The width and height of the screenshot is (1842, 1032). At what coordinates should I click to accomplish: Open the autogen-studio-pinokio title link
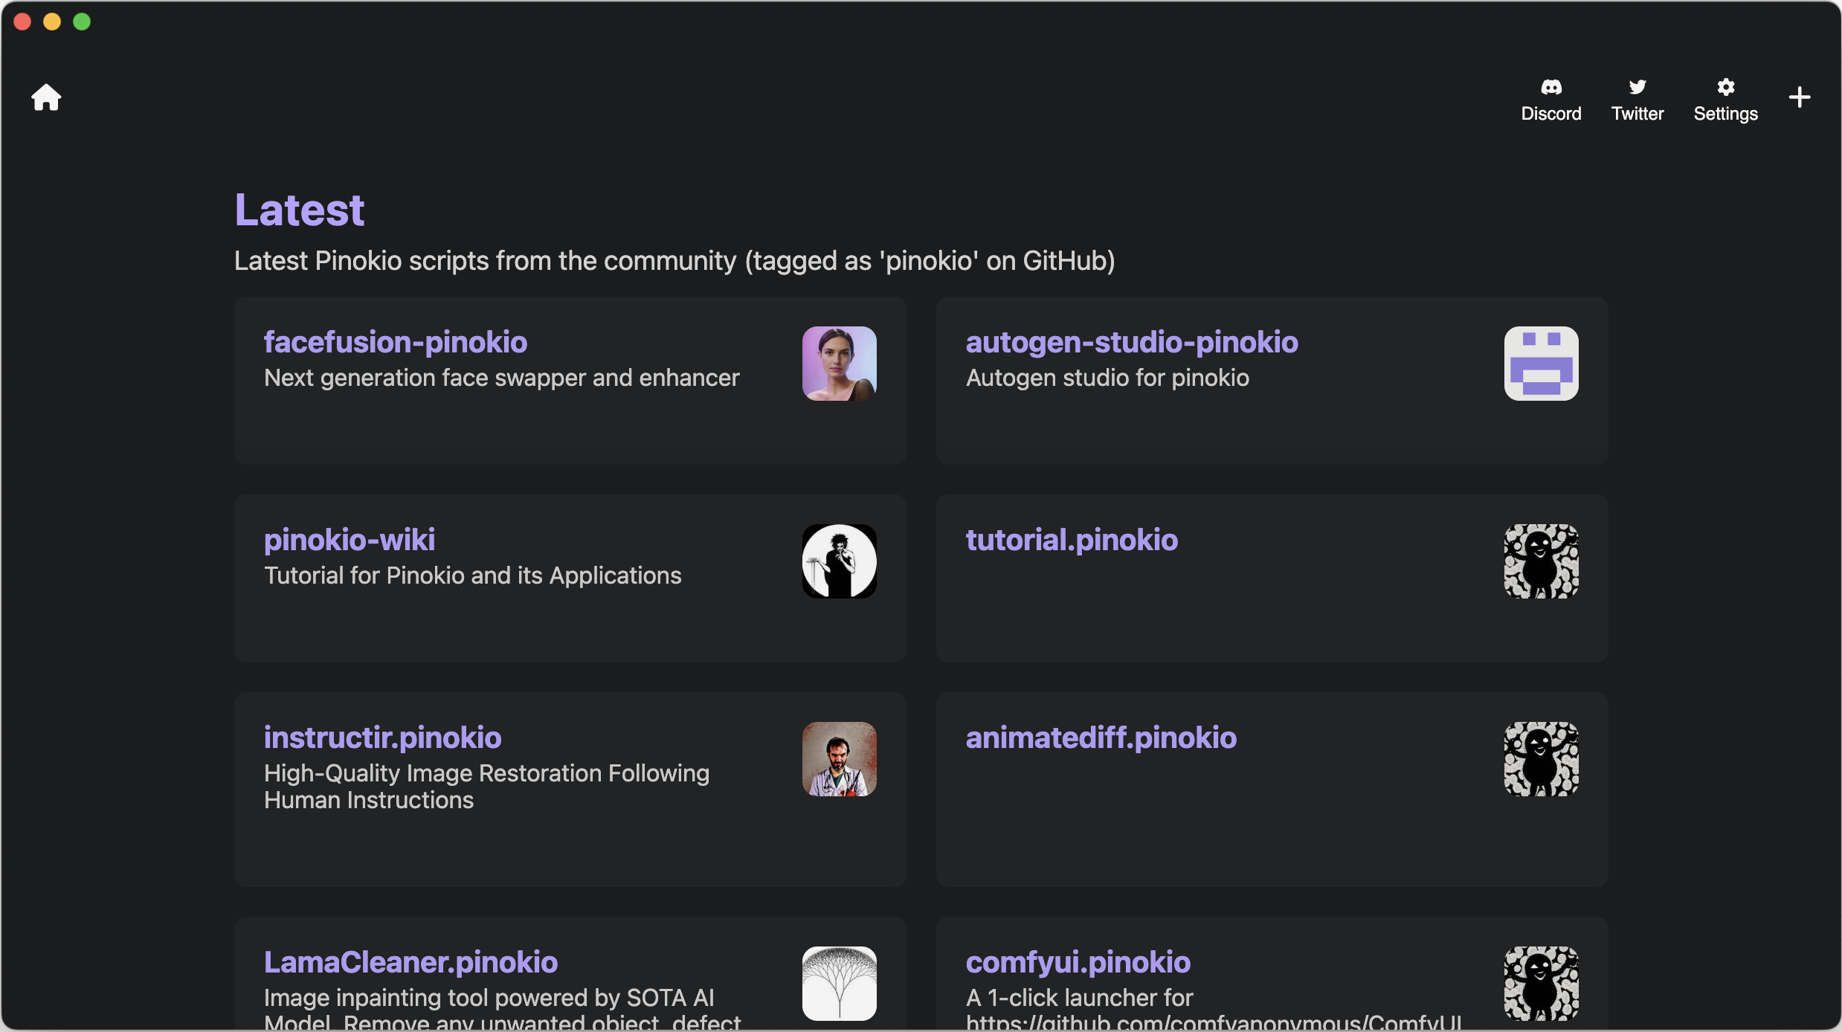pyautogui.click(x=1131, y=343)
